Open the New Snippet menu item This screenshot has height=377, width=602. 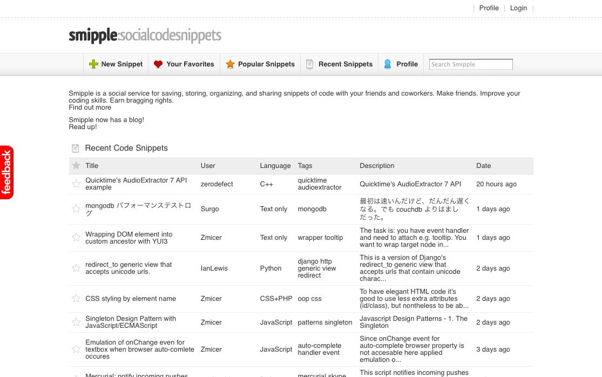click(x=116, y=64)
